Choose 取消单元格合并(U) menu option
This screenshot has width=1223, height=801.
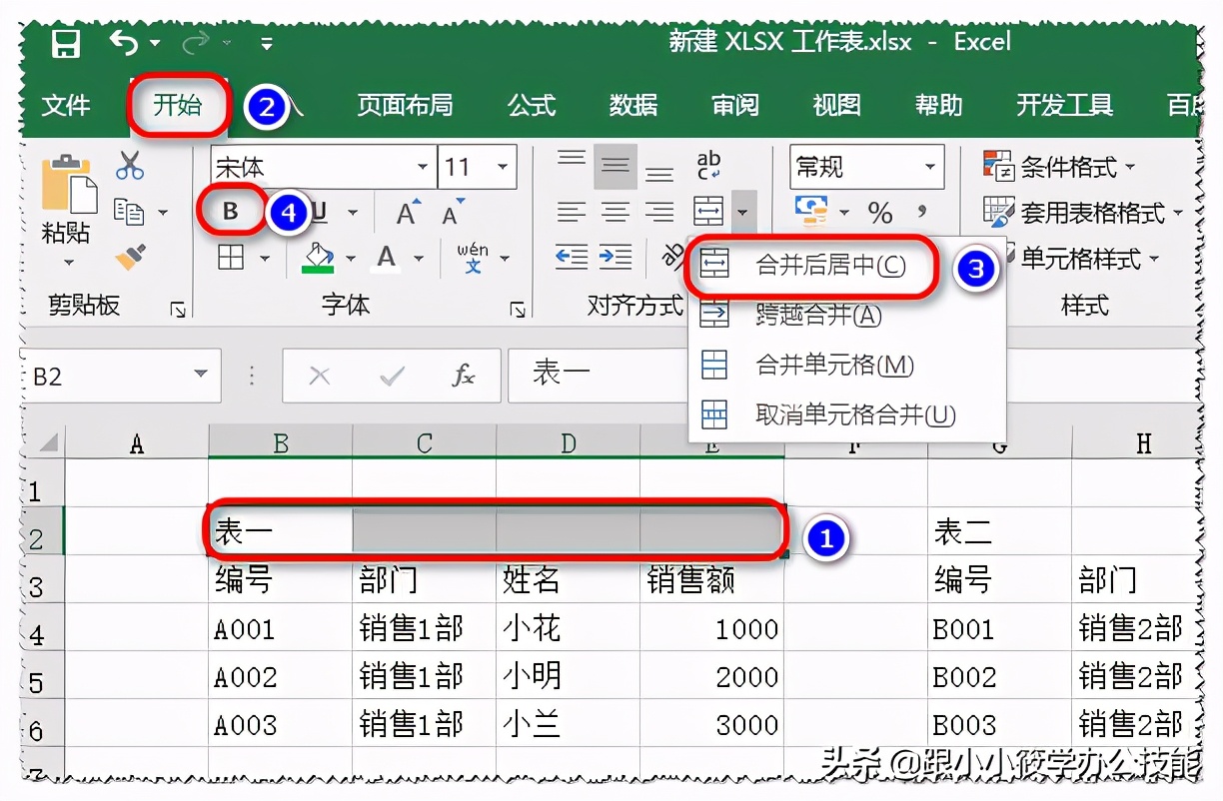(854, 414)
